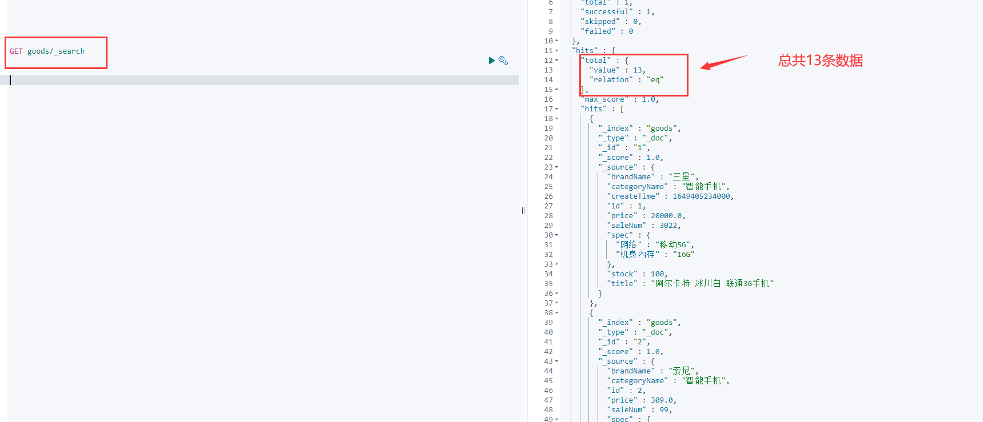Click "_score" : 1.0 on line 42
This screenshot has width=983, height=422.
pyautogui.click(x=631, y=352)
